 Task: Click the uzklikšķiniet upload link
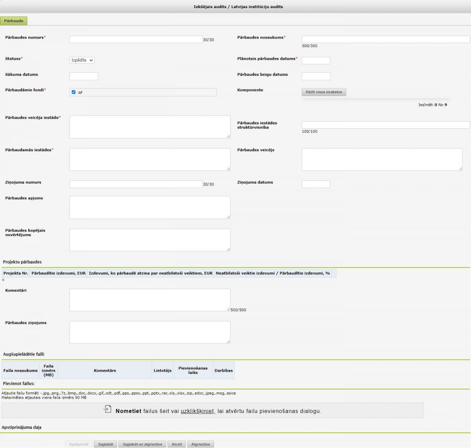point(197,411)
